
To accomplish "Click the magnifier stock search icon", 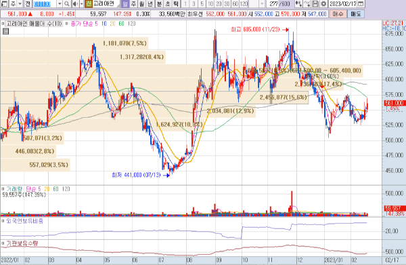I will [66, 4].
